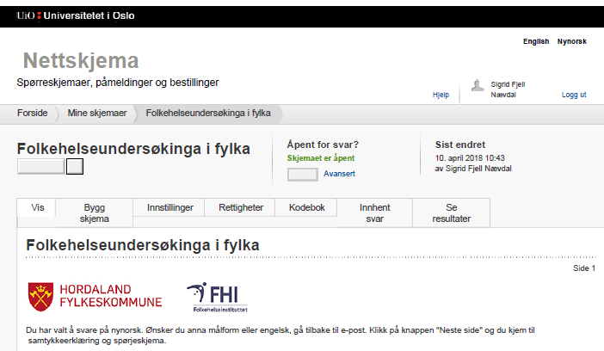The height and width of the screenshot is (351, 604).
Task: Switch language to English
Action: pyautogui.click(x=536, y=41)
